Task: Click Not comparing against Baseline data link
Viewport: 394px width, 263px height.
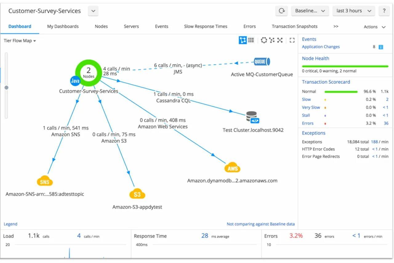Action: [261, 224]
